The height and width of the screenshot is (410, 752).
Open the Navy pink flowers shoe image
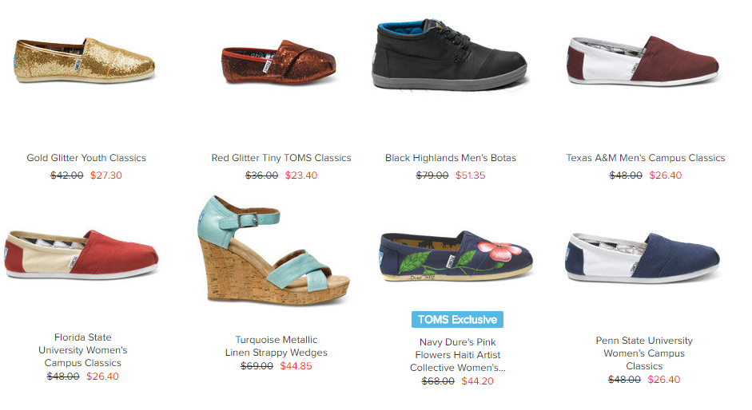pos(456,256)
